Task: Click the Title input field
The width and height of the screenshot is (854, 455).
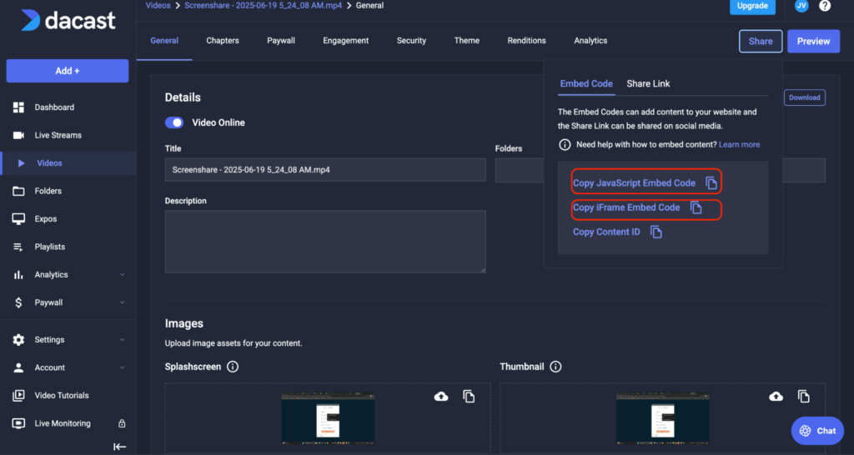Action: coord(325,170)
